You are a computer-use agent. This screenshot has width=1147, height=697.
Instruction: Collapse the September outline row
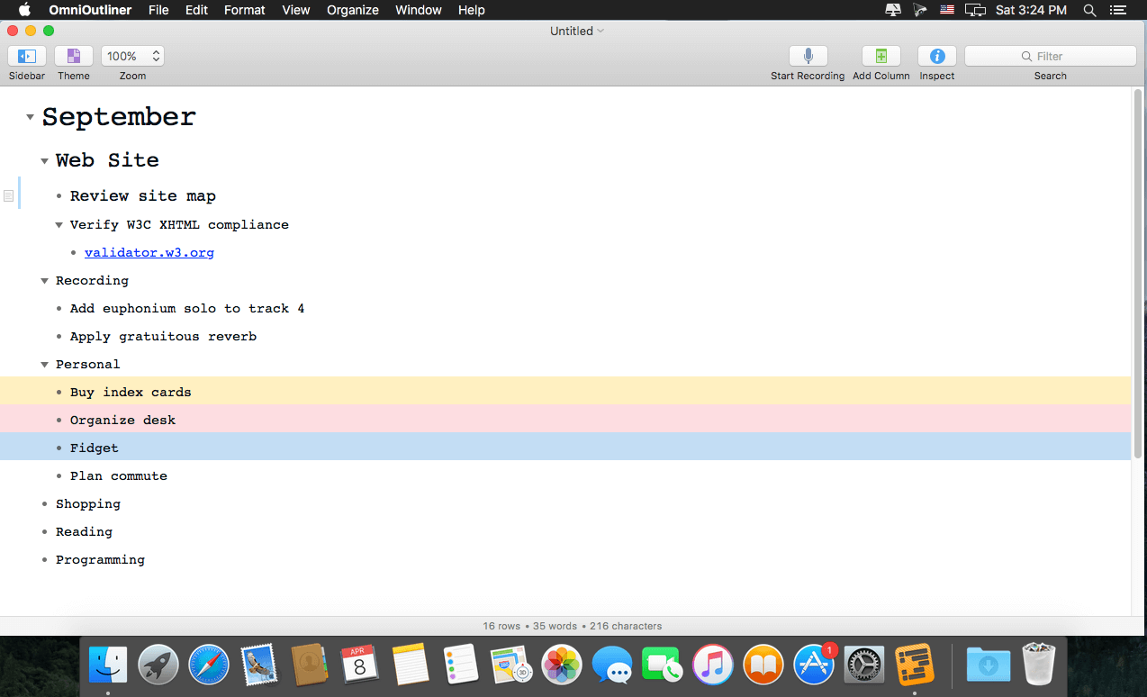coord(30,118)
